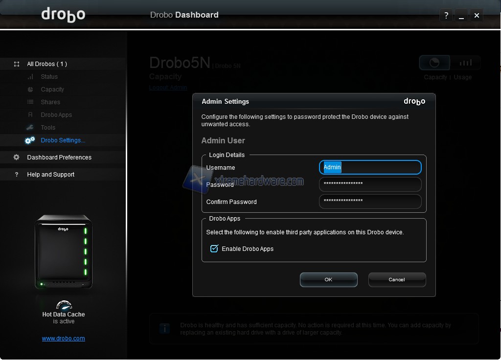This screenshot has height=360, width=501.
Task: Click the Hot Data Cache gauge icon
Action: pyautogui.click(x=64, y=305)
